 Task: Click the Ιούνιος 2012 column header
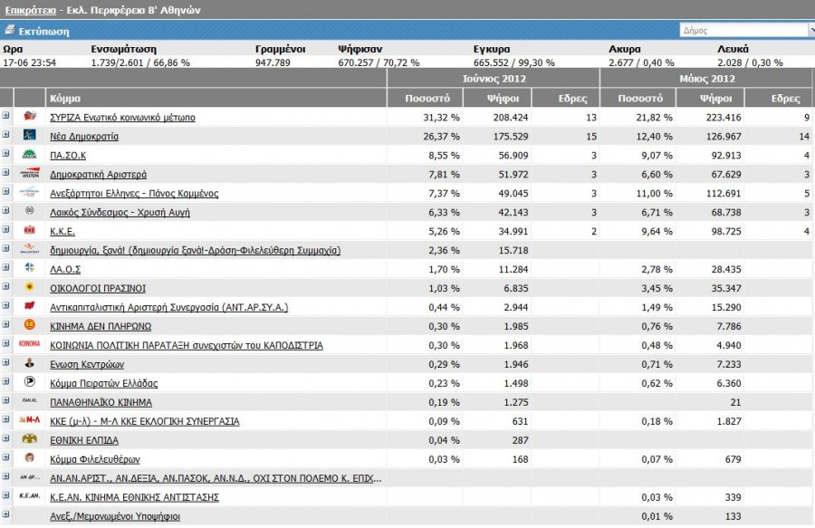click(x=494, y=79)
